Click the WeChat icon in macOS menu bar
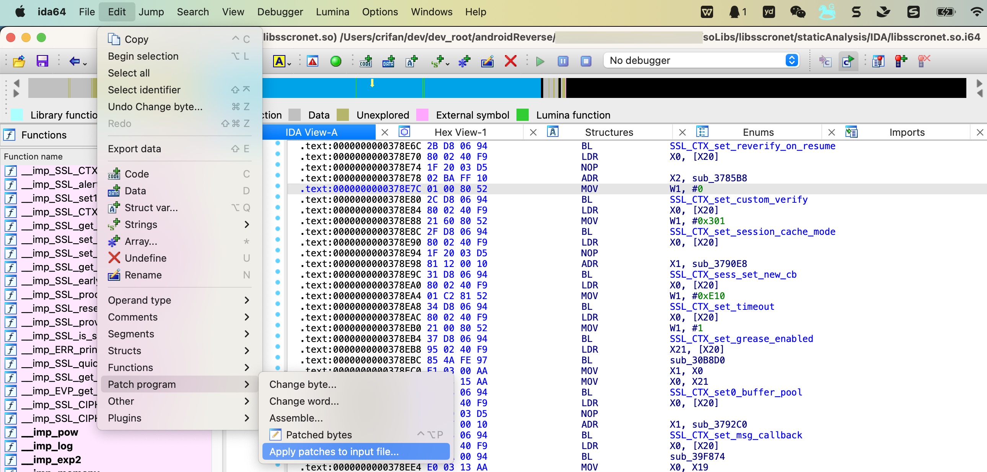 798,12
